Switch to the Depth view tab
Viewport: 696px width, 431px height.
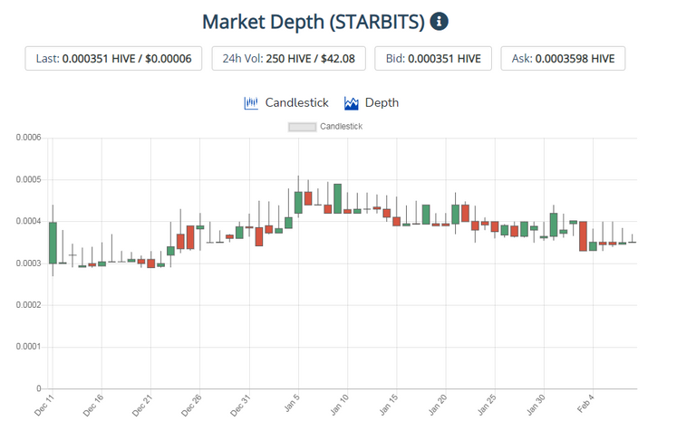tap(372, 103)
